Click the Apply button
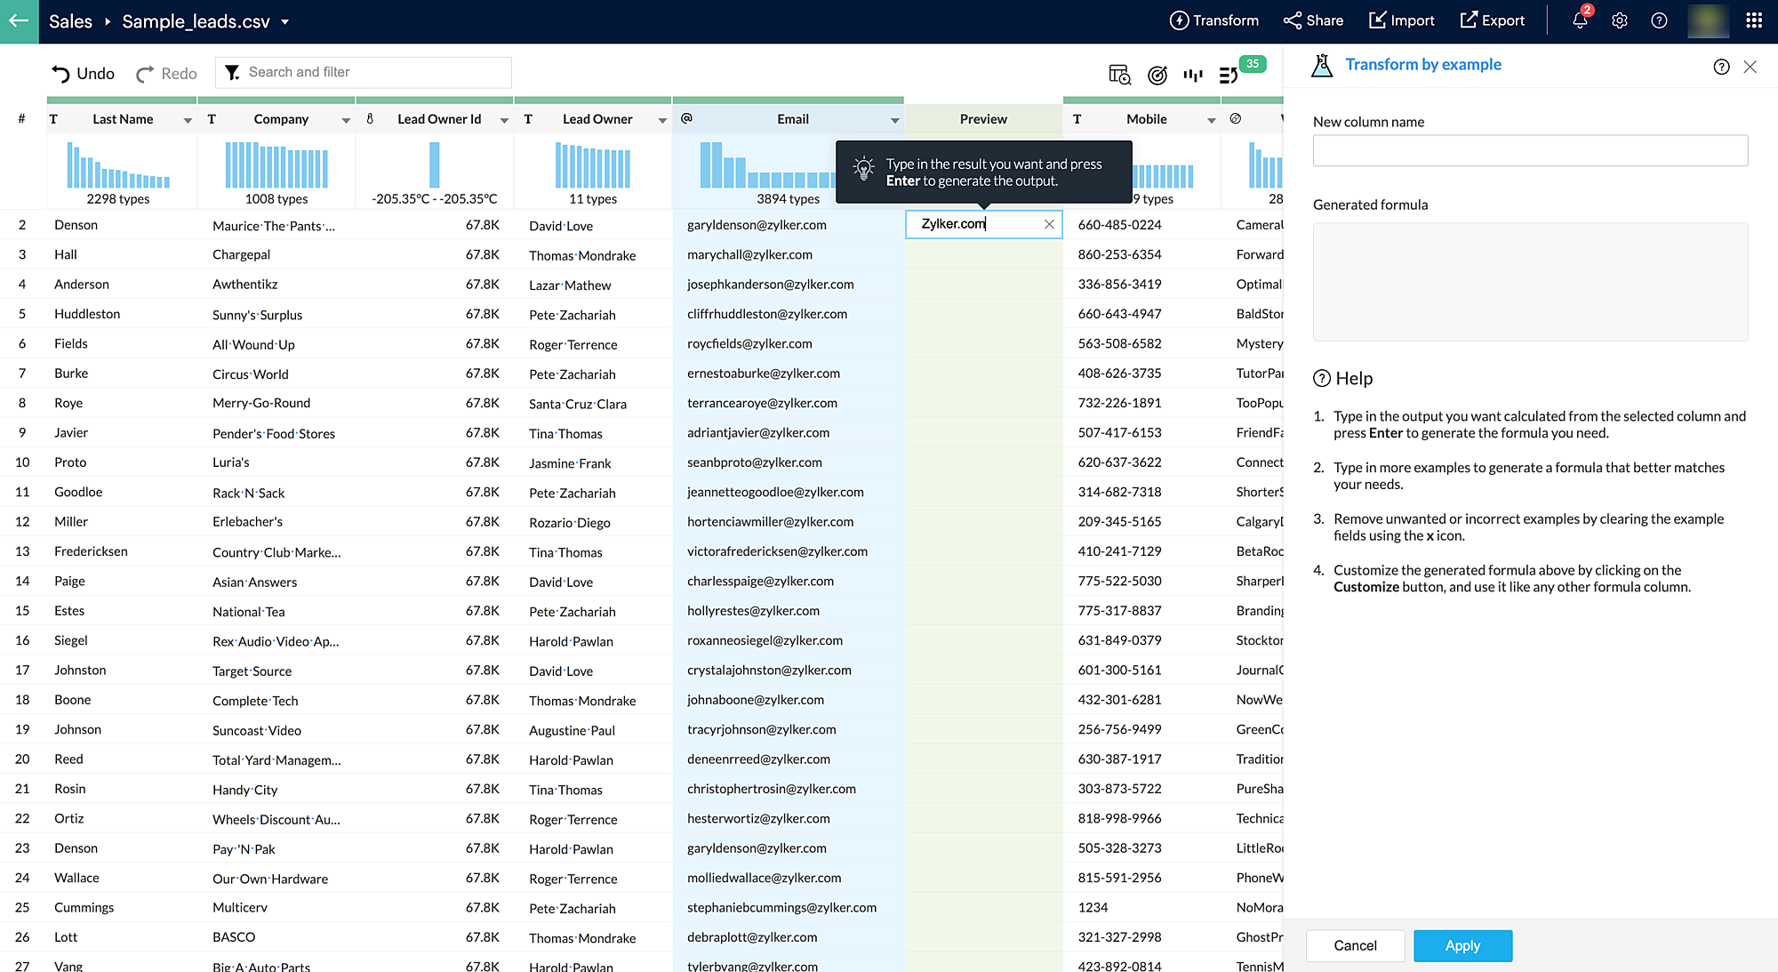 click(x=1462, y=945)
